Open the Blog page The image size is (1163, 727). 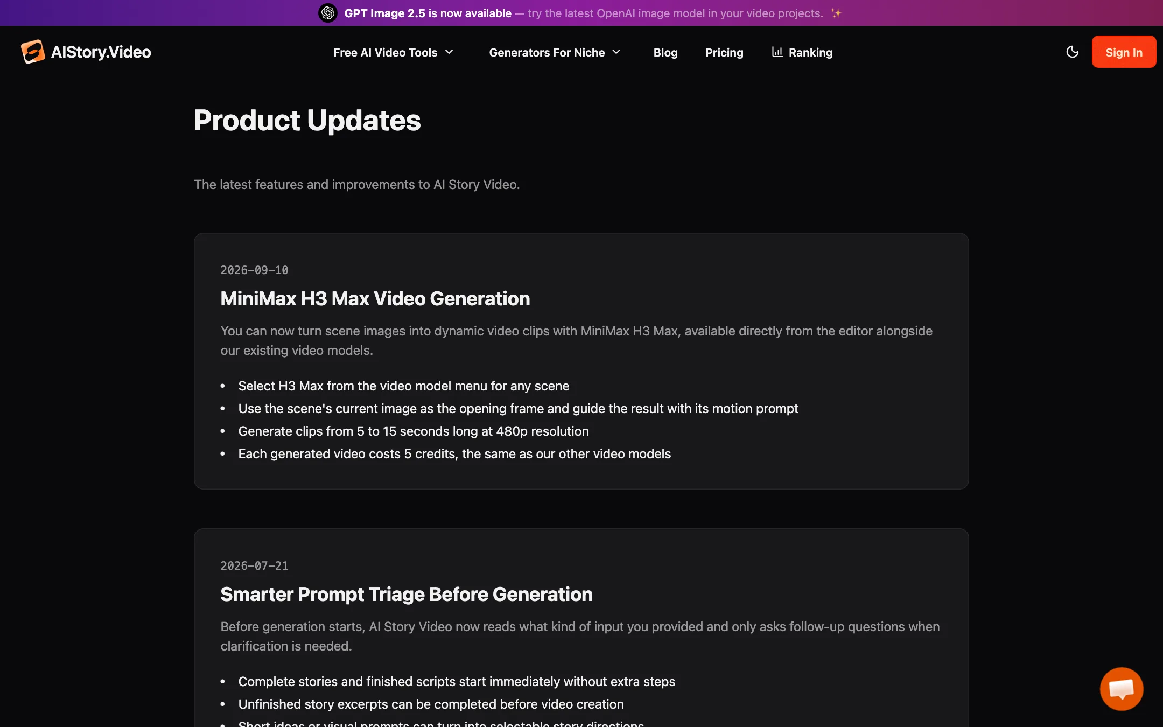(x=665, y=52)
